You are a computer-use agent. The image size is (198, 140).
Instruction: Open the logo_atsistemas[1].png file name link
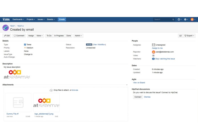click(44, 114)
